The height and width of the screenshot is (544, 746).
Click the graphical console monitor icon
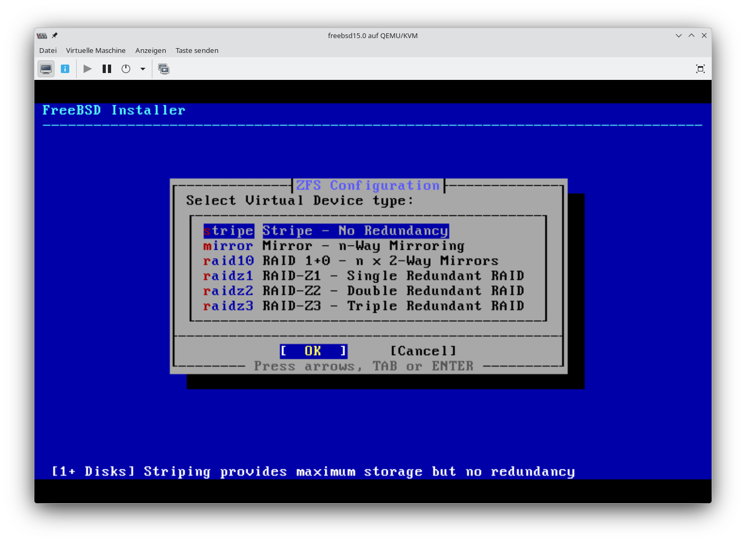pyautogui.click(x=46, y=69)
